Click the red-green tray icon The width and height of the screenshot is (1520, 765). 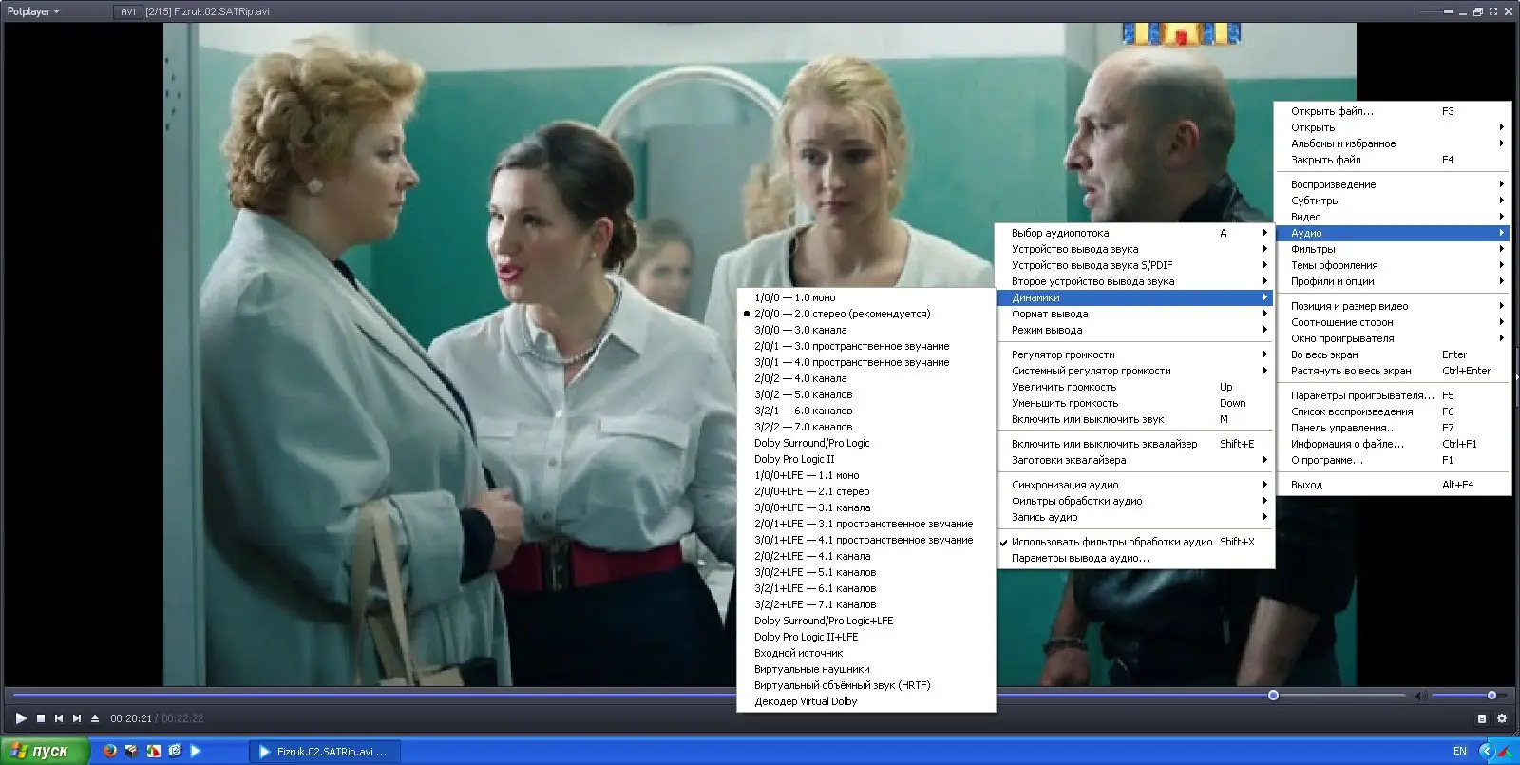pos(1506,752)
